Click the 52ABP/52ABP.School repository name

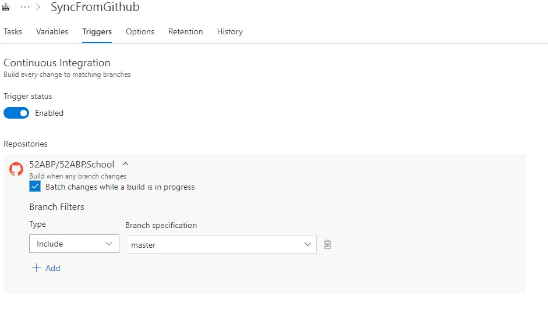[x=72, y=165]
